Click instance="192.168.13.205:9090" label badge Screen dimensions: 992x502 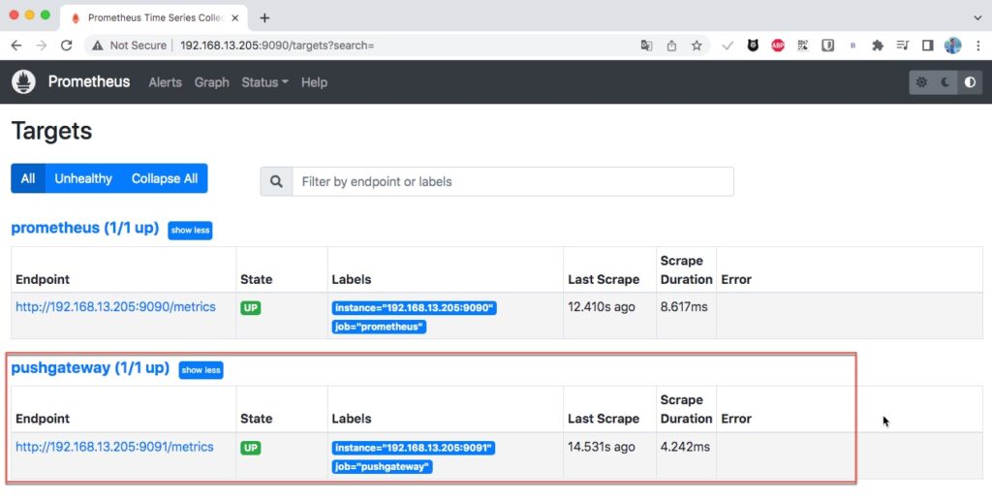[x=415, y=308]
